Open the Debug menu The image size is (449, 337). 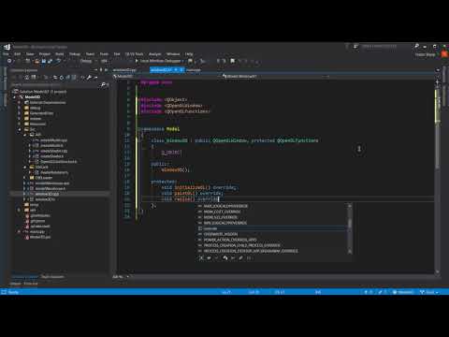tap(75, 54)
